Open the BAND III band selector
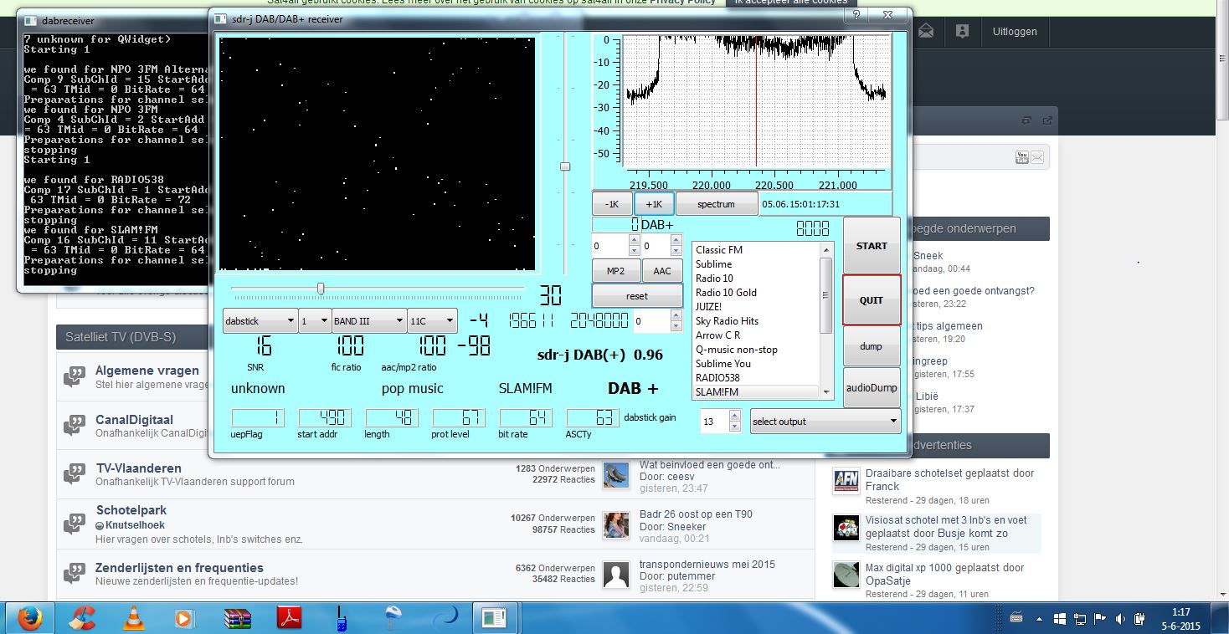 tap(369, 320)
